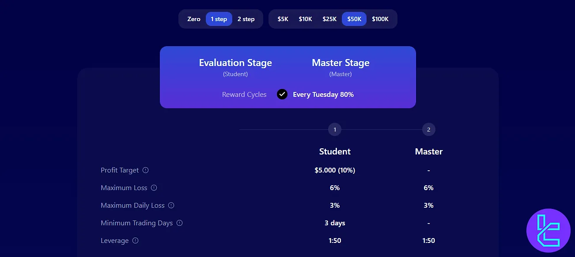Choose the $10K account size
This screenshot has height=257, width=575.
pyautogui.click(x=305, y=19)
